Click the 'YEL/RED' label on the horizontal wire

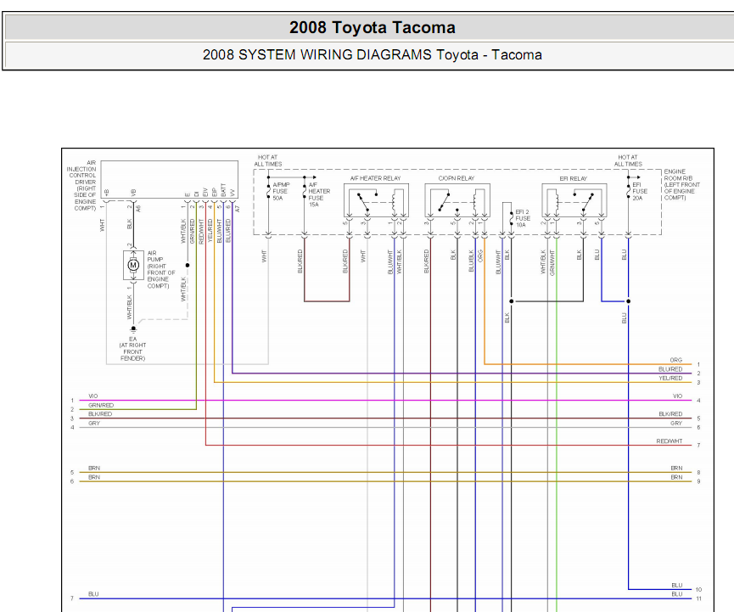[x=670, y=378]
